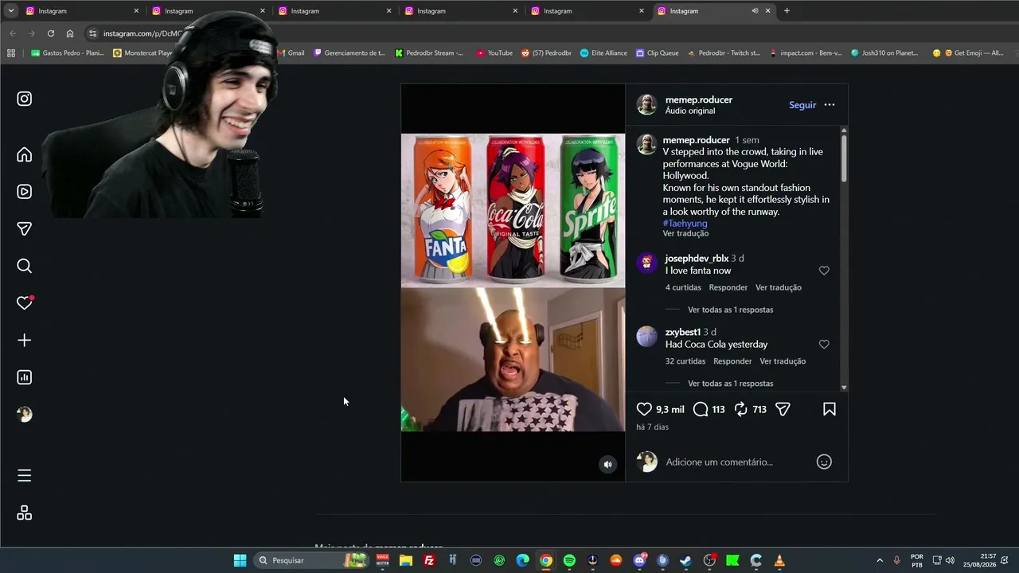Like zxybest1's comment
This screenshot has width=1019, height=573.
[x=824, y=345]
